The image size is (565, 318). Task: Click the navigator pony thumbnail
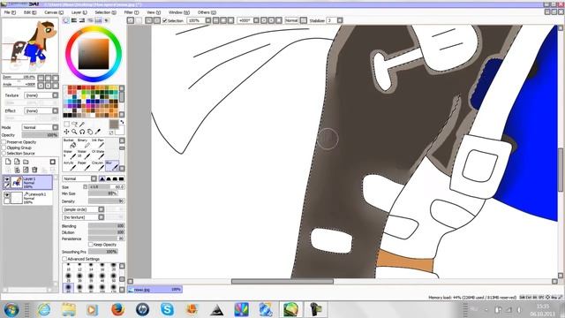click(x=30, y=45)
